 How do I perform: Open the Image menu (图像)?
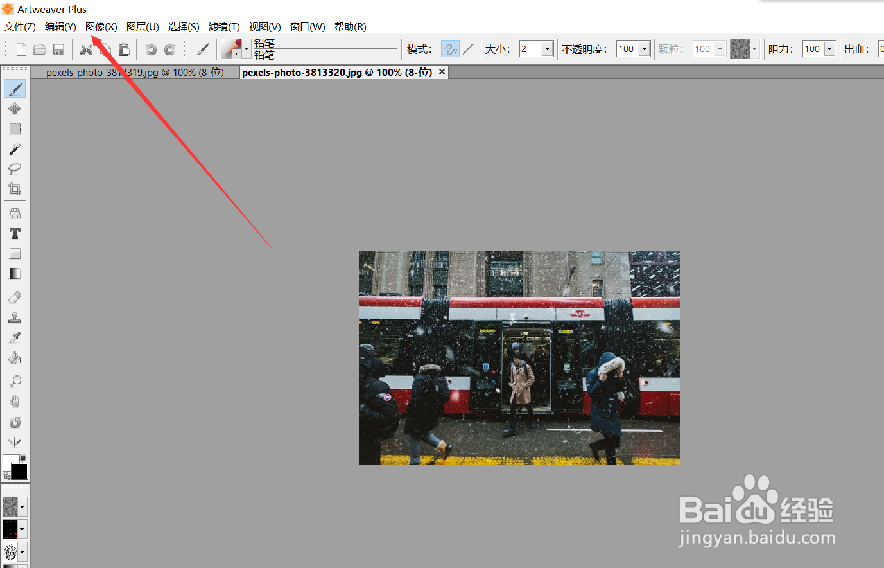tap(101, 27)
